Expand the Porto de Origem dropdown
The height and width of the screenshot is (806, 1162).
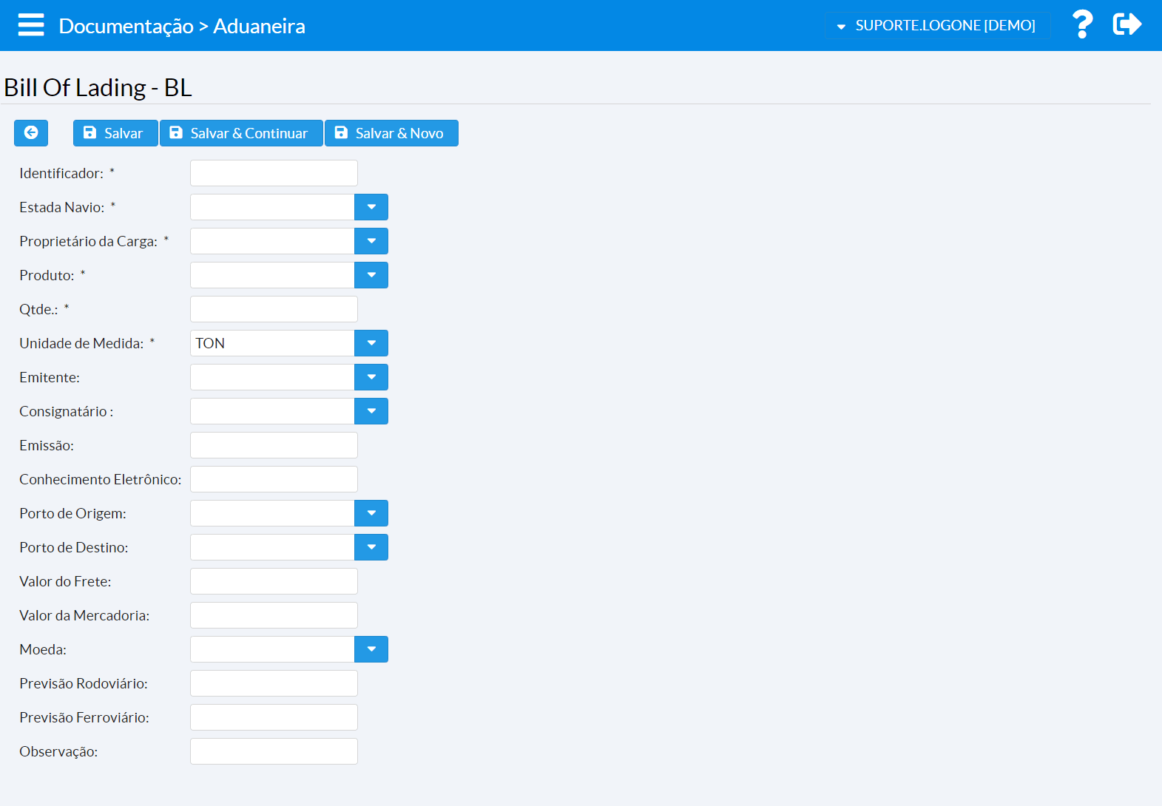(x=371, y=513)
